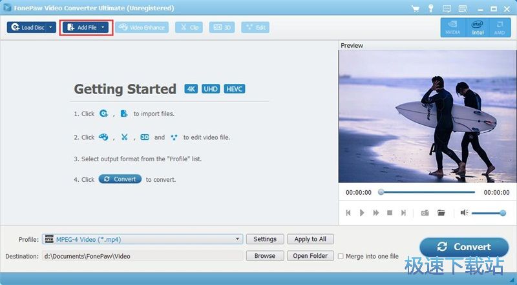Open the Edit tool in toolbar

[x=255, y=27]
